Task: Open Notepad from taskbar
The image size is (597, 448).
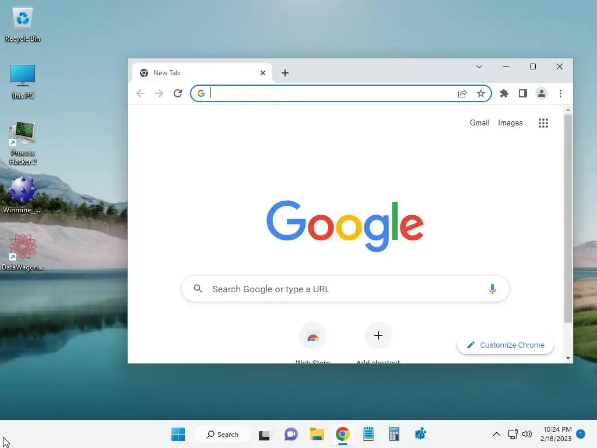Action: 368,434
